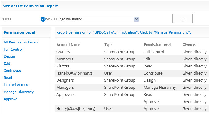Image resolution: width=209 pixels, height=114 pixels.
Task: Show Manage Hierarchy permission entries
Action: tap(18, 92)
